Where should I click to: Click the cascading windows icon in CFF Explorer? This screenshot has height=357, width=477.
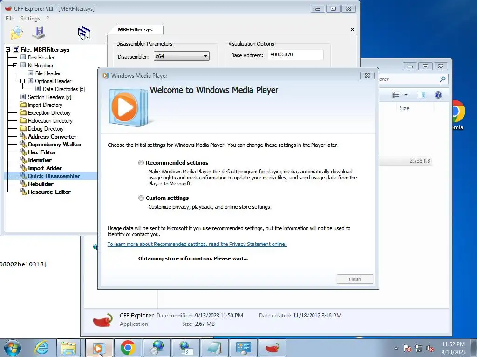84,33
